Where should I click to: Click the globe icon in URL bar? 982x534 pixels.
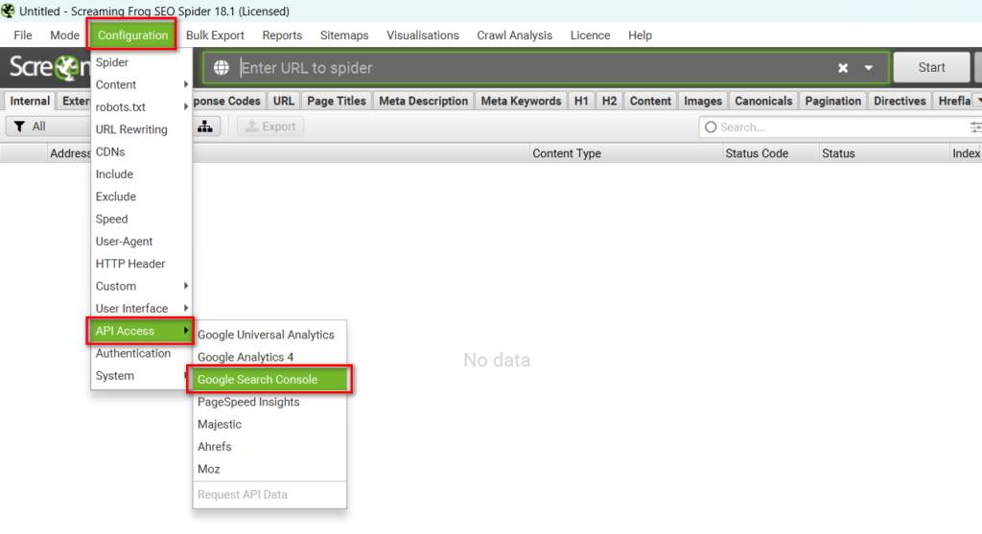(x=222, y=68)
